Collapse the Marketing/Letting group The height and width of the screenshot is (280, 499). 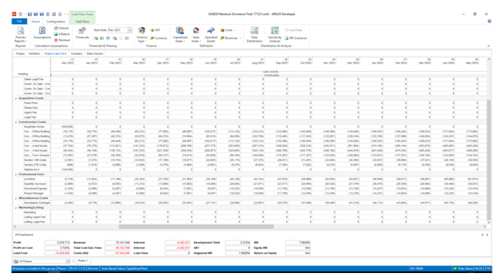(16, 208)
